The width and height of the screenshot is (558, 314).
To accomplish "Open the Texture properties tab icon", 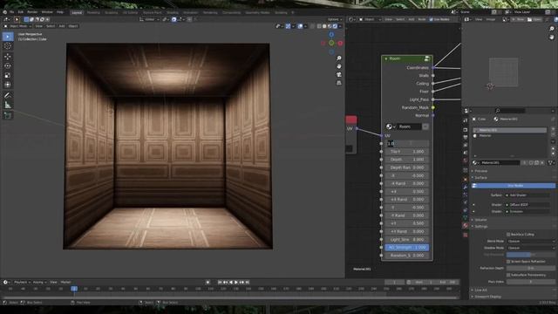I will pos(465,235).
